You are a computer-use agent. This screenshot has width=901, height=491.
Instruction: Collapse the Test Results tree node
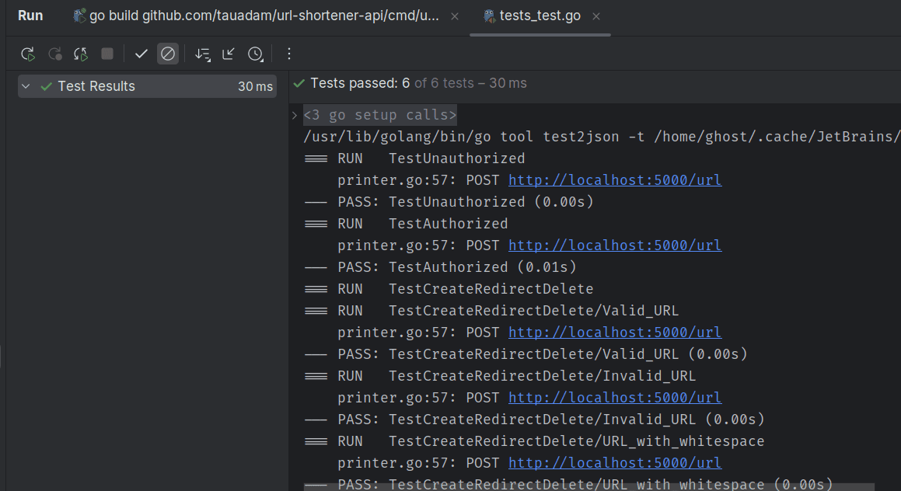pyautogui.click(x=26, y=86)
